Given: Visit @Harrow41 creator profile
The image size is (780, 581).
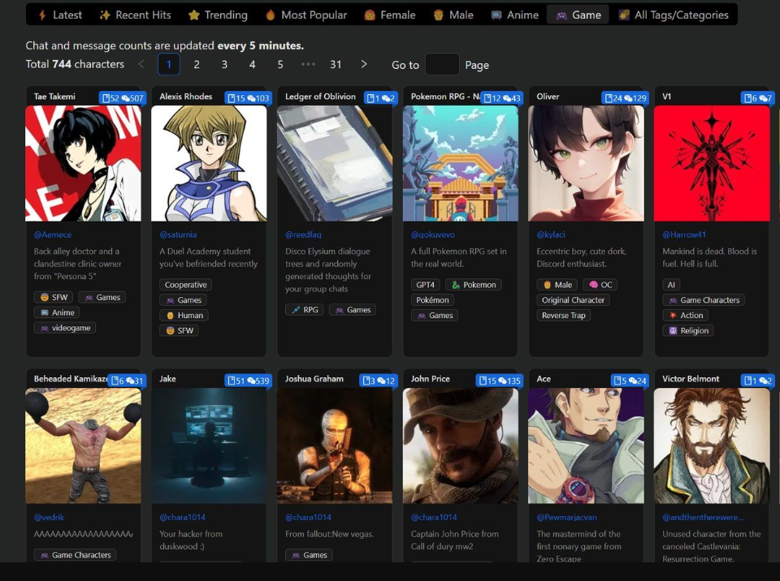Looking at the screenshot, I should click(x=684, y=235).
